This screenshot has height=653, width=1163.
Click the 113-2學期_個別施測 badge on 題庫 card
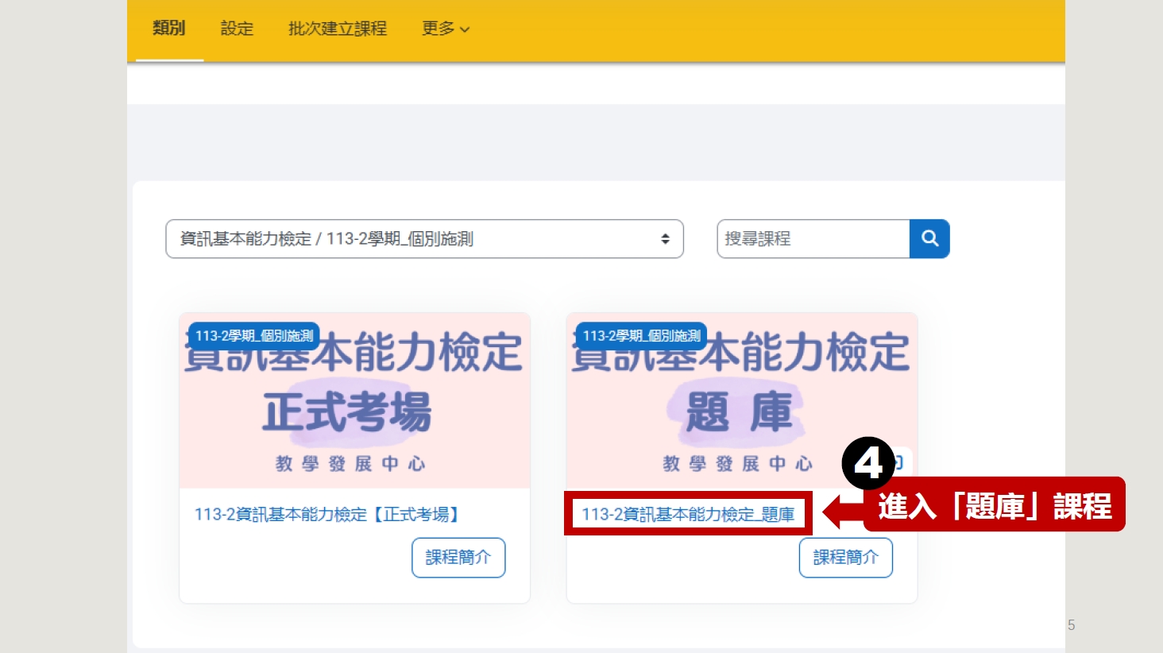click(641, 336)
